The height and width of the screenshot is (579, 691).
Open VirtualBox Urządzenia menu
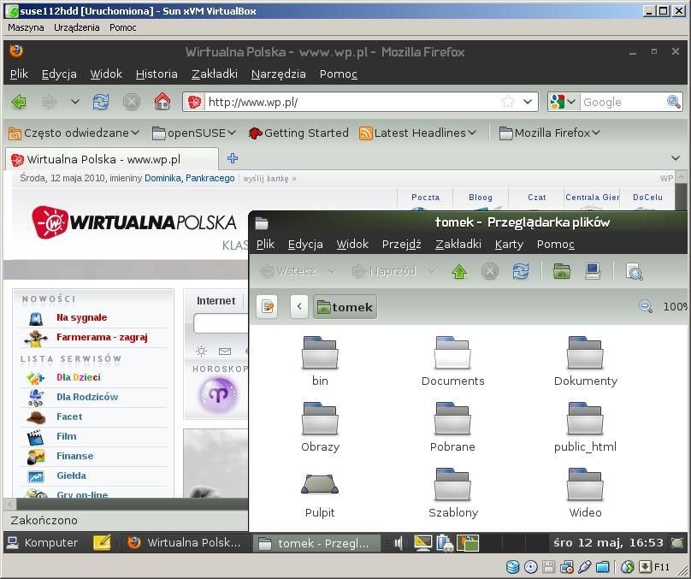pyautogui.click(x=77, y=27)
